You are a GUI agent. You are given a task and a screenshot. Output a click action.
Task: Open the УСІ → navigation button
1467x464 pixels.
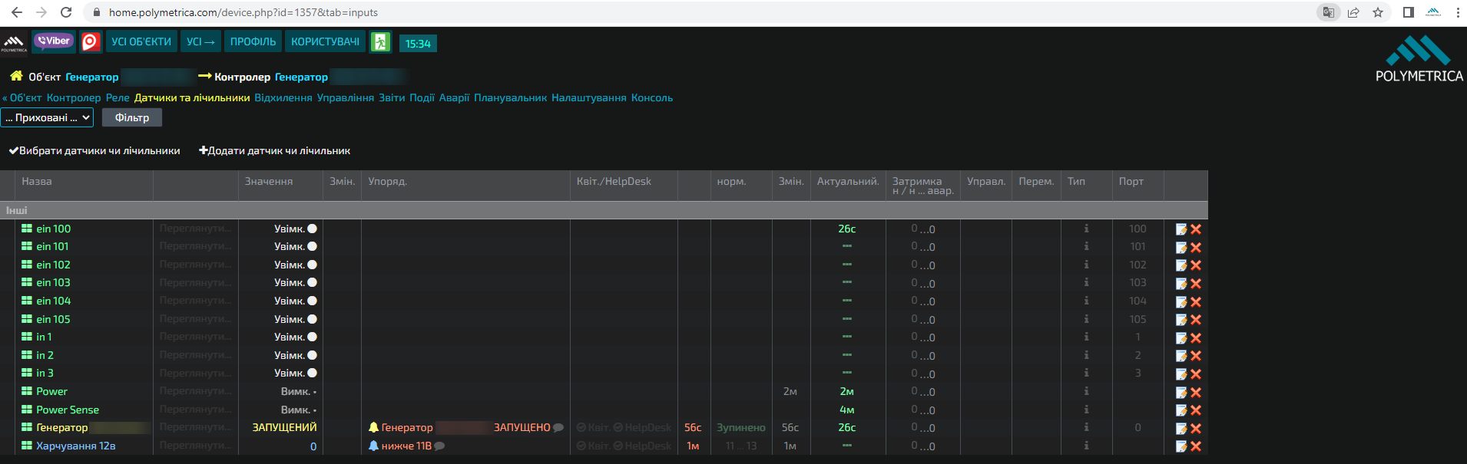pos(200,41)
